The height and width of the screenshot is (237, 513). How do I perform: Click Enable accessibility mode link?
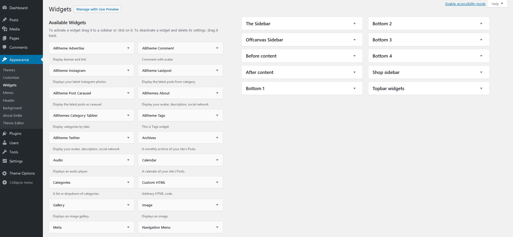pyautogui.click(x=465, y=4)
